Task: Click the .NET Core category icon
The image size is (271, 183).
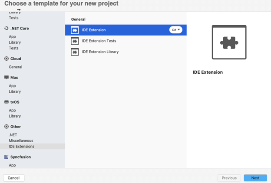Action: (6, 28)
